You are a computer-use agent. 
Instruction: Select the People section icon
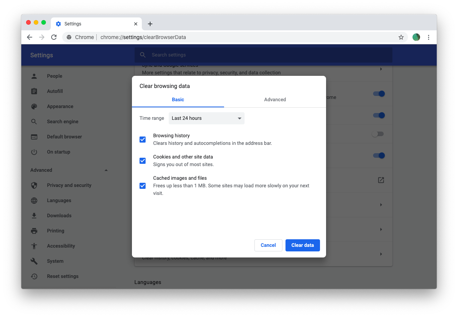pyautogui.click(x=34, y=76)
